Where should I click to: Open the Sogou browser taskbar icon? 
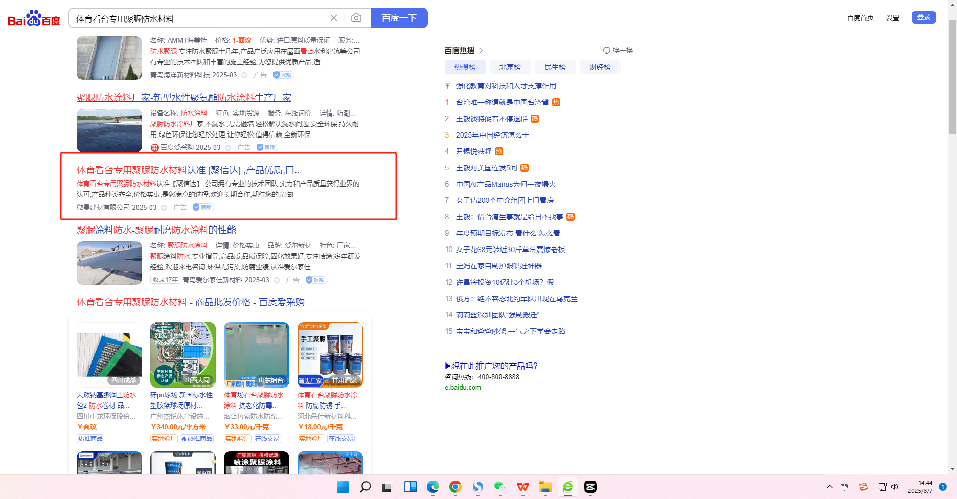coord(477,487)
